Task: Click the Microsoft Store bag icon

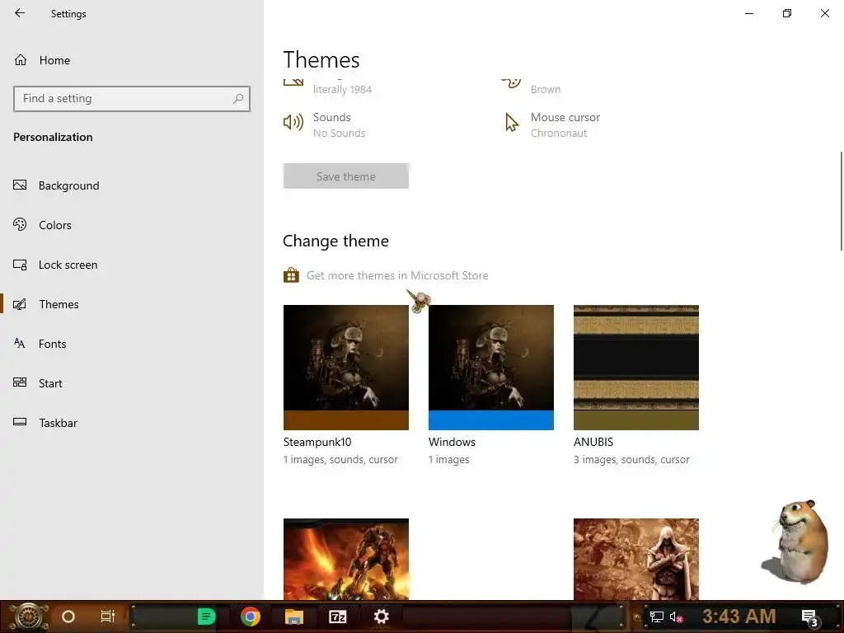Action: [291, 275]
